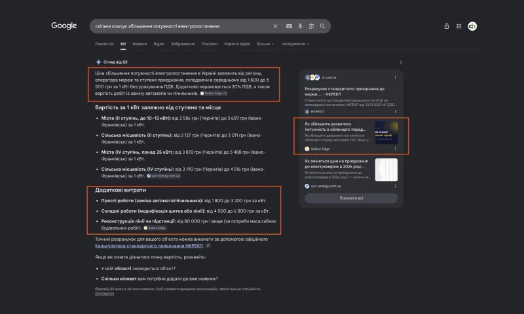Open three-dot menu for НКРЕКП source
Viewport: 524px width, 314px height.
[395, 112]
